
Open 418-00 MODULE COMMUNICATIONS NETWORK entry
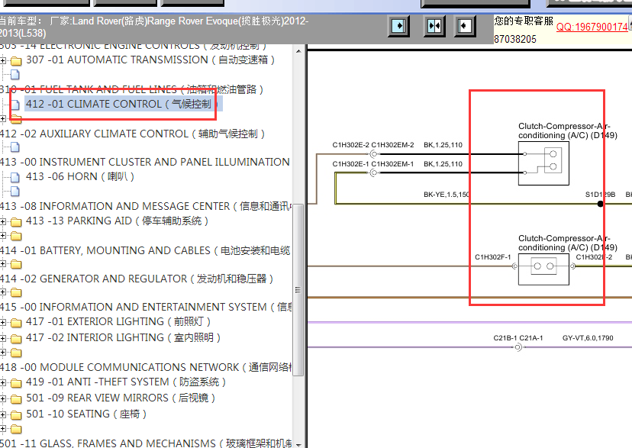(146, 367)
